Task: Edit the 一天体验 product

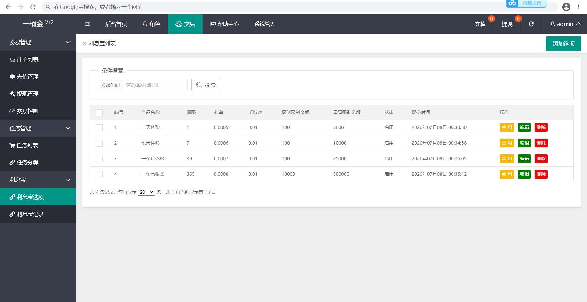Action: (x=524, y=127)
